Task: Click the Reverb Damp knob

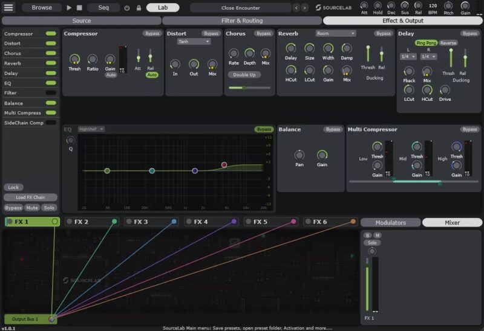Action: pos(347,48)
